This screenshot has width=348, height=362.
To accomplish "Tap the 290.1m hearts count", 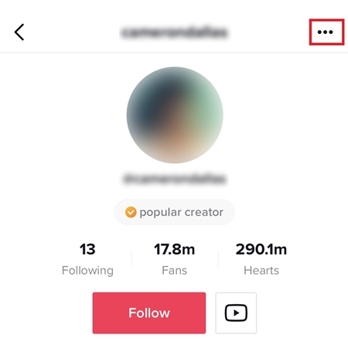I will [x=261, y=249].
